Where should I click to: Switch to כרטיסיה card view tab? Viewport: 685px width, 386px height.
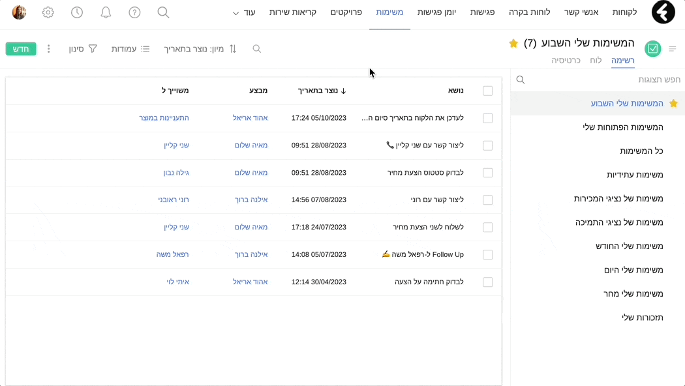tap(566, 60)
